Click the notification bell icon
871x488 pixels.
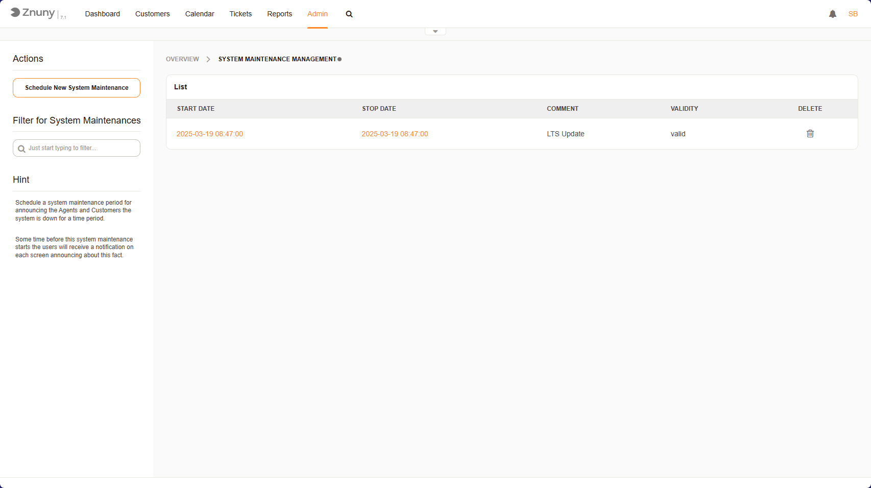[x=833, y=14]
